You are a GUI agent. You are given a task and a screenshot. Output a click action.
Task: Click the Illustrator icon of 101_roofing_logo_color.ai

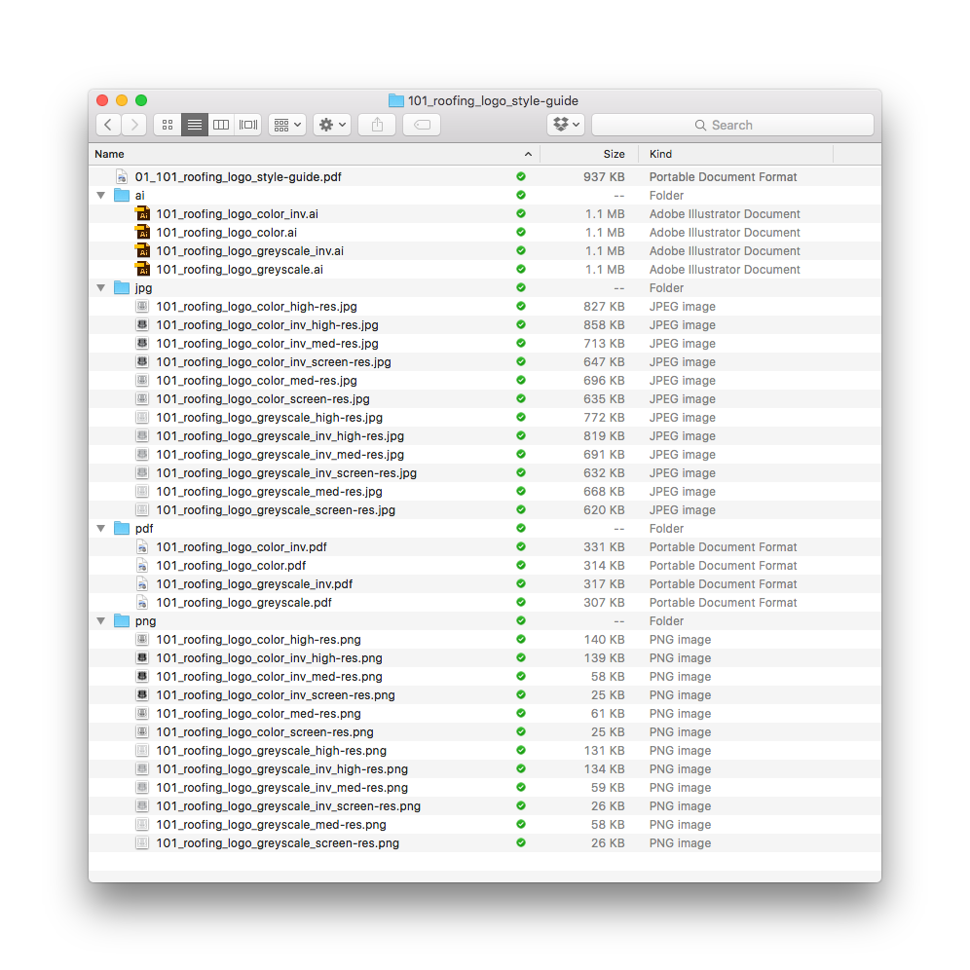click(142, 233)
